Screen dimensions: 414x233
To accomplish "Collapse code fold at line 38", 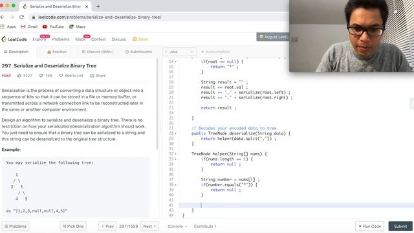I will tap(176, 184).
